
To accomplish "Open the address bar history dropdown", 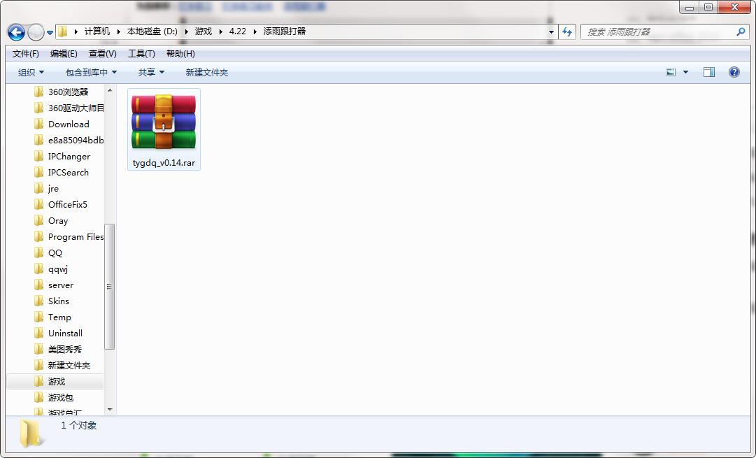I will click(551, 32).
